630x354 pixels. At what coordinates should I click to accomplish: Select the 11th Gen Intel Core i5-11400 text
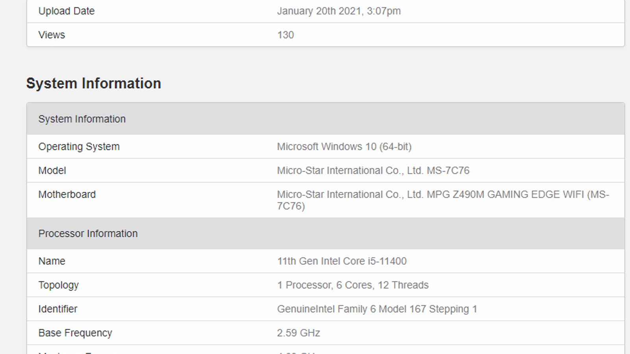(x=342, y=261)
